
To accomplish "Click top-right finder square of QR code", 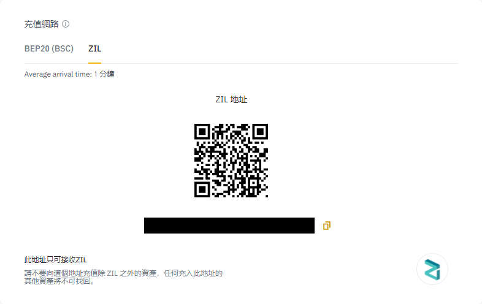I will coord(260,132).
